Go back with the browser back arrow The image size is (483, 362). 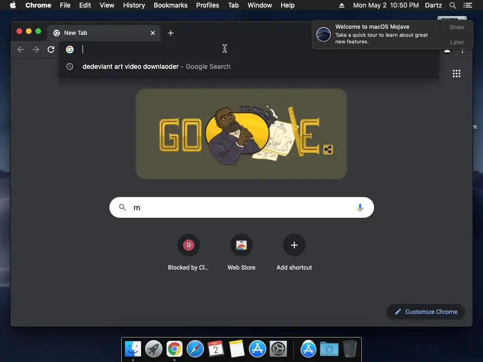[21, 49]
